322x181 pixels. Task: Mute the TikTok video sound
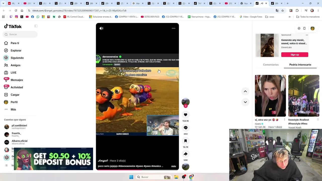click(101, 28)
